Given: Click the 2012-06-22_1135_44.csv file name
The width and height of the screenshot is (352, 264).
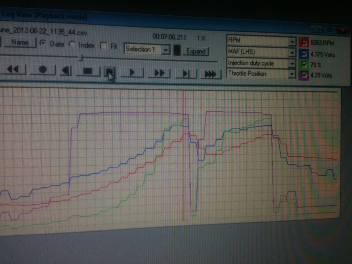Looking at the screenshot, I should (43, 31).
